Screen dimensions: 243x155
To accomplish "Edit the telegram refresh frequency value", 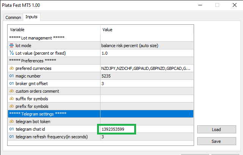I will (x=147, y=137).
